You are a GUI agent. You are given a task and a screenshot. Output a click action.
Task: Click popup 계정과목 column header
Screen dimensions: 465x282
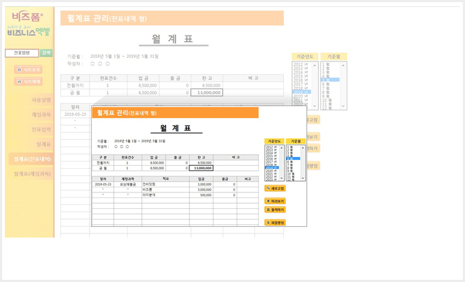(128, 179)
